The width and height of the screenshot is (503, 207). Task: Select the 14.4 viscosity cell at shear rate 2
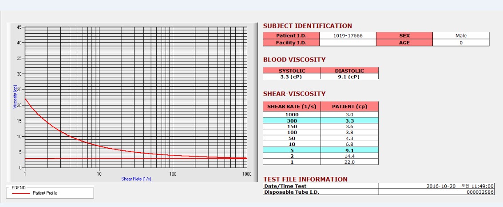coord(350,156)
